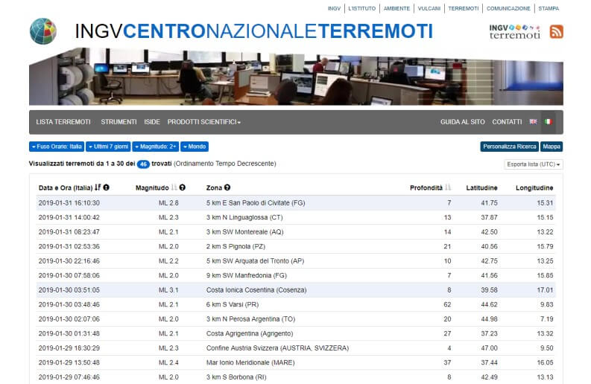591x384 pixels.
Task: Click the 46 results count badge
Action: click(143, 164)
